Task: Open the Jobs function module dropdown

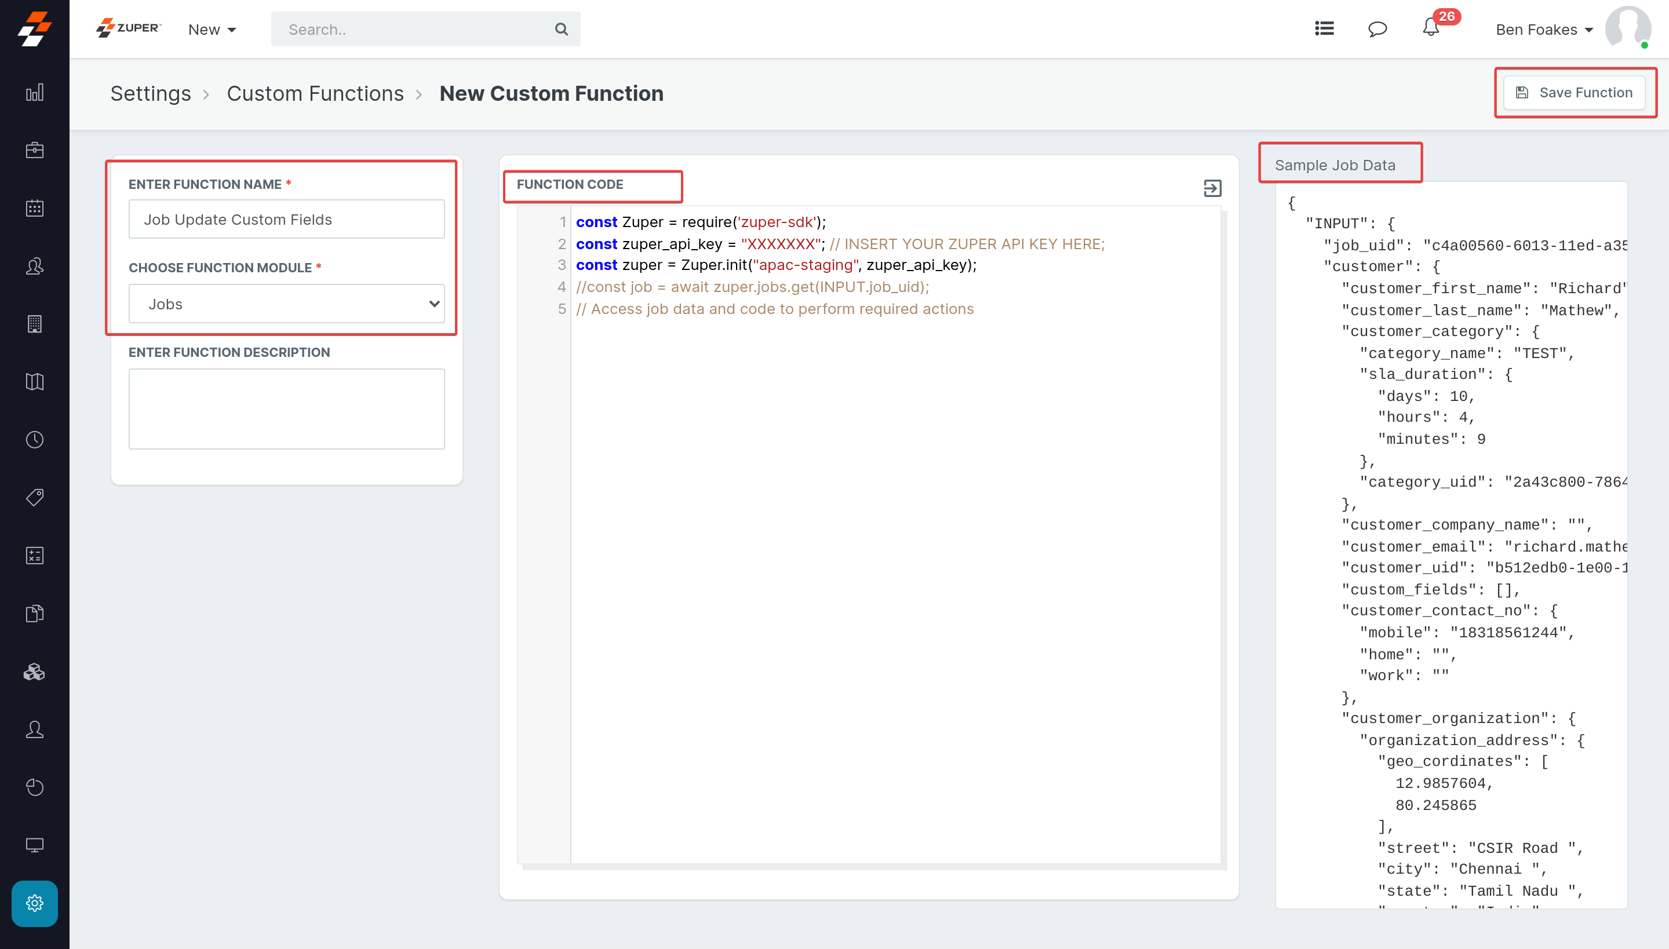Action: point(286,304)
